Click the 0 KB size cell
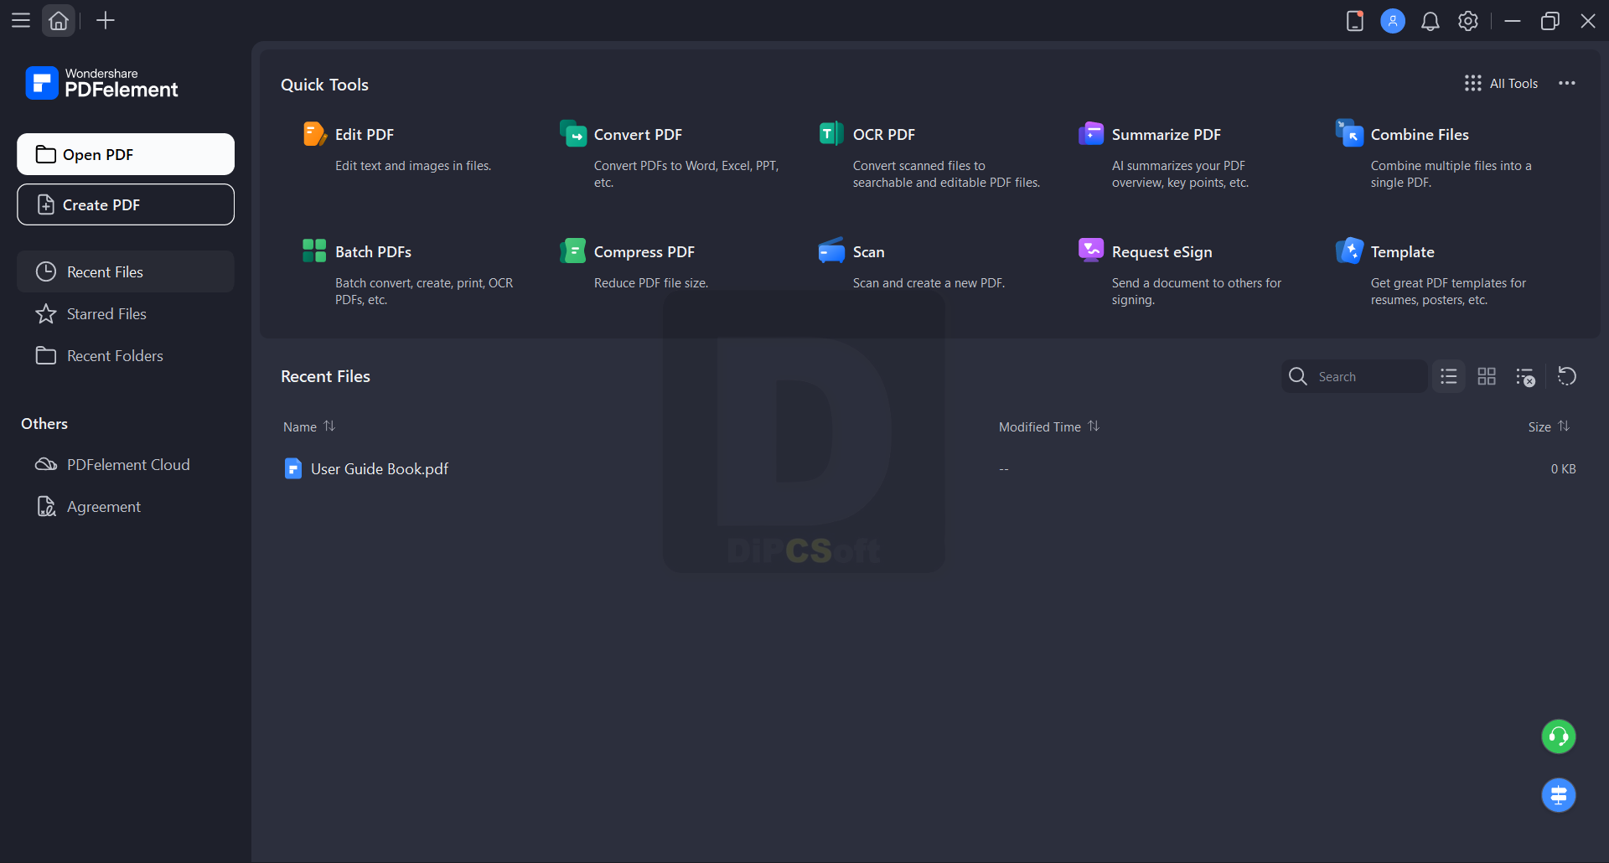This screenshot has height=863, width=1609. [1563, 468]
